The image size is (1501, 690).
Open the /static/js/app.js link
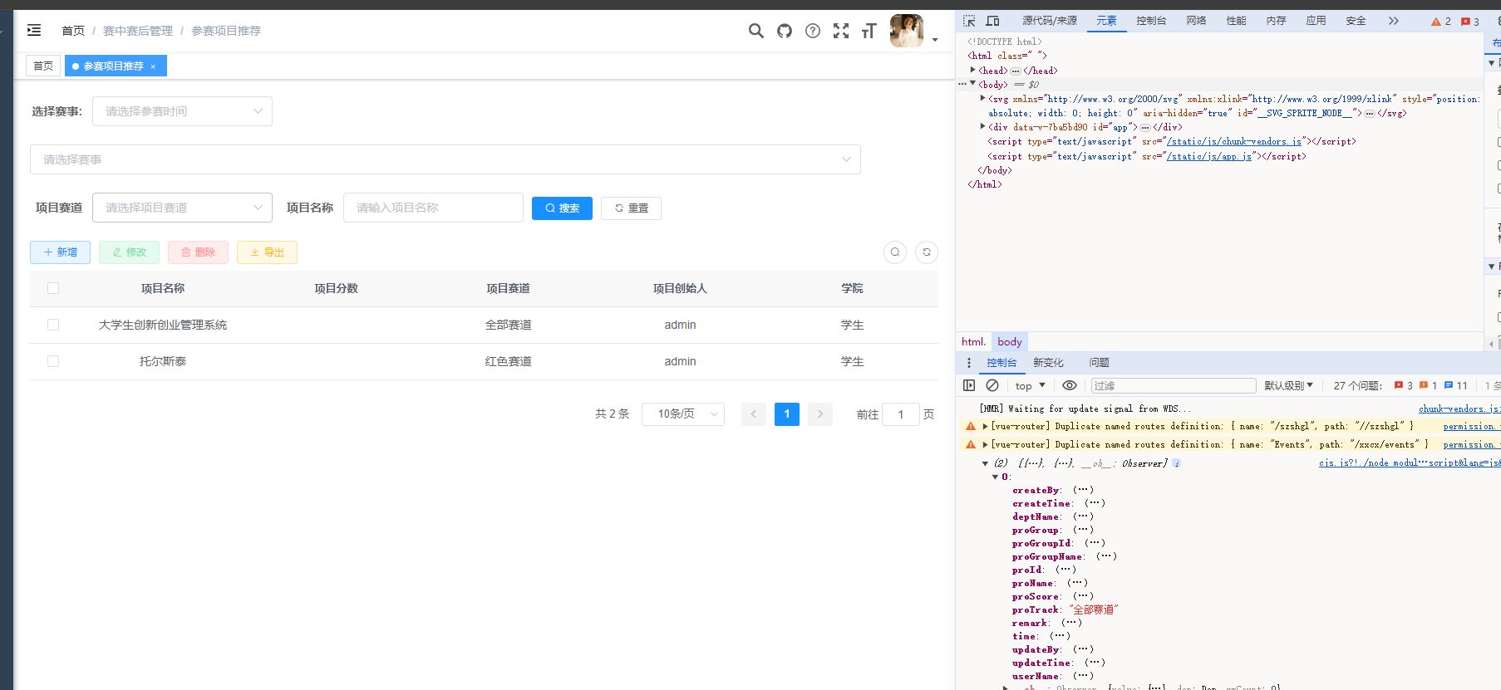tap(1209, 156)
